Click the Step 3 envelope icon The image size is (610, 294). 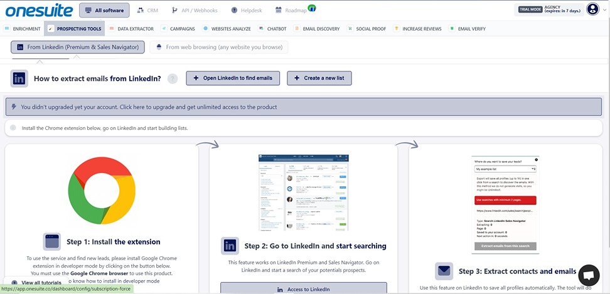click(x=444, y=271)
